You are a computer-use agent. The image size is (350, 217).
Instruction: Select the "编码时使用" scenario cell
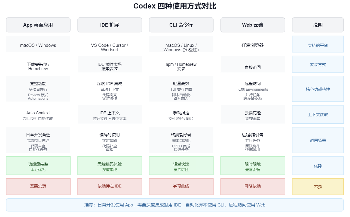110,140
